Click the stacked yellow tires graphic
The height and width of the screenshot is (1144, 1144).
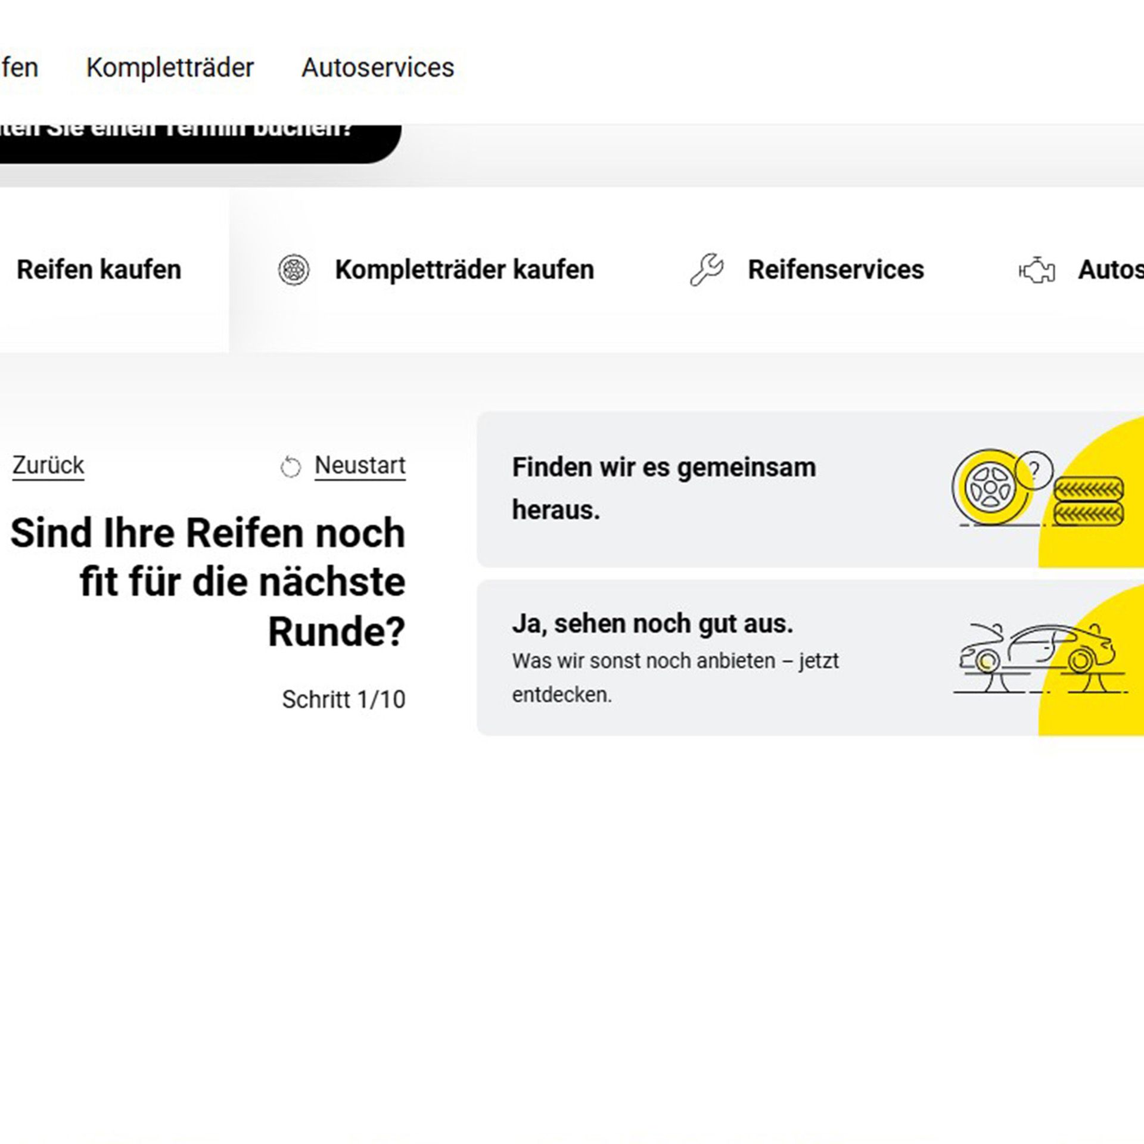click(x=1089, y=502)
